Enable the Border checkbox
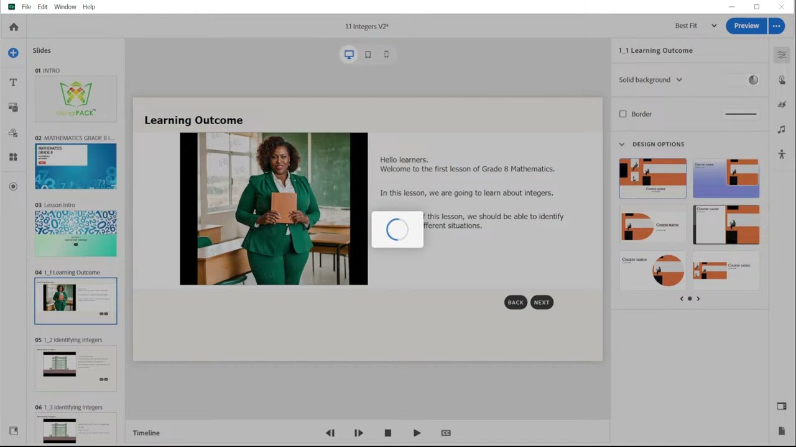The image size is (796, 447). click(x=622, y=114)
